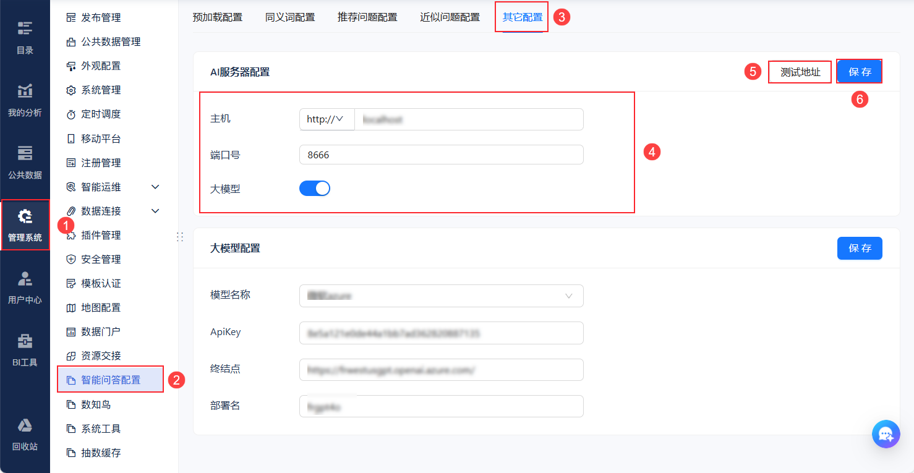The image size is (914, 473).
Task: Click the 安全管理 shield icon
Action: click(x=70, y=259)
